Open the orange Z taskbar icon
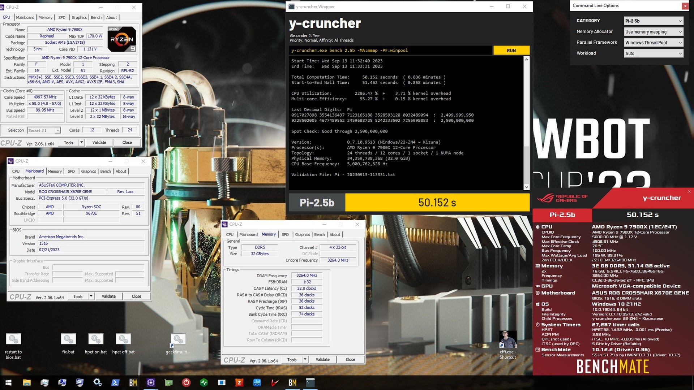This screenshot has height=390, width=694. tap(239, 382)
